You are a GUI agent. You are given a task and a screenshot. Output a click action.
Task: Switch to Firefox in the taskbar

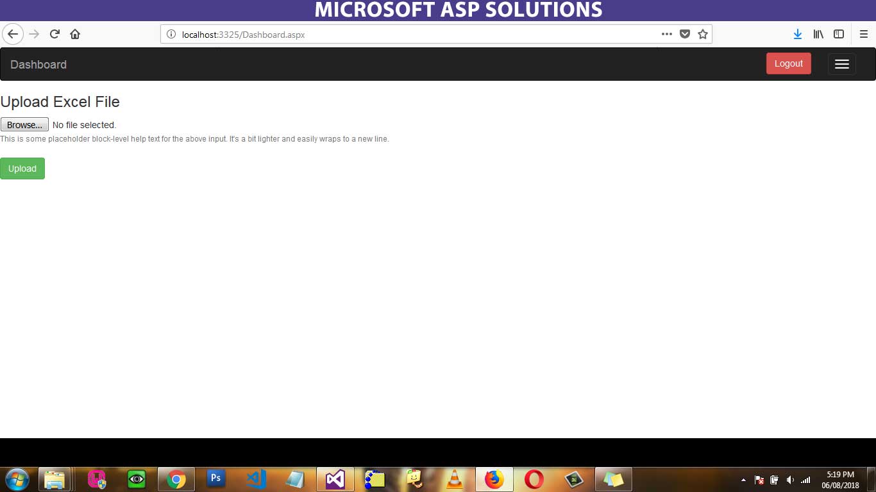coord(494,479)
